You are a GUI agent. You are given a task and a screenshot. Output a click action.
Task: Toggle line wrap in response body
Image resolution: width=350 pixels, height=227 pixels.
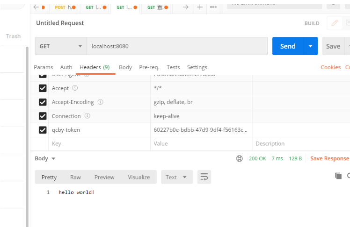tap(204, 177)
